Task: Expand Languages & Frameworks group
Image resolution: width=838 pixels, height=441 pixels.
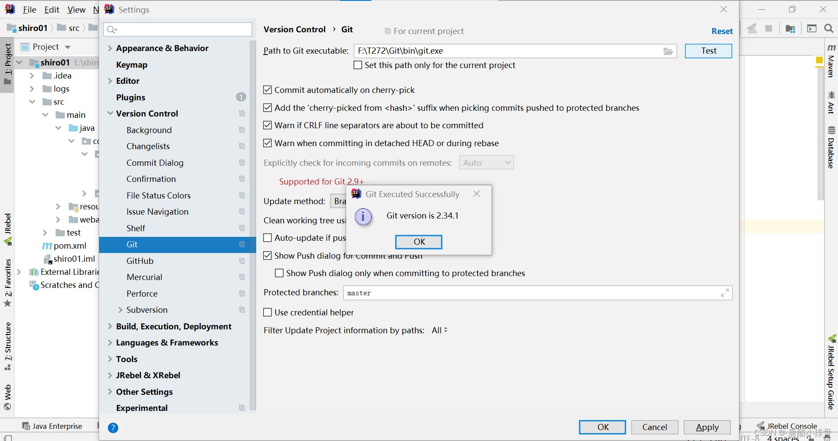Action: (x=110, y=342)
